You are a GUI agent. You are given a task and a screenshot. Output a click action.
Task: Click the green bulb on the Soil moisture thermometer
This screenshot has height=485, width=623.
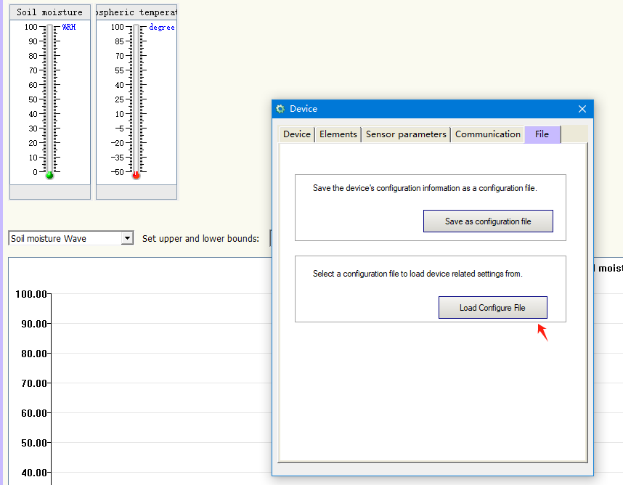[x=49, y=174]
